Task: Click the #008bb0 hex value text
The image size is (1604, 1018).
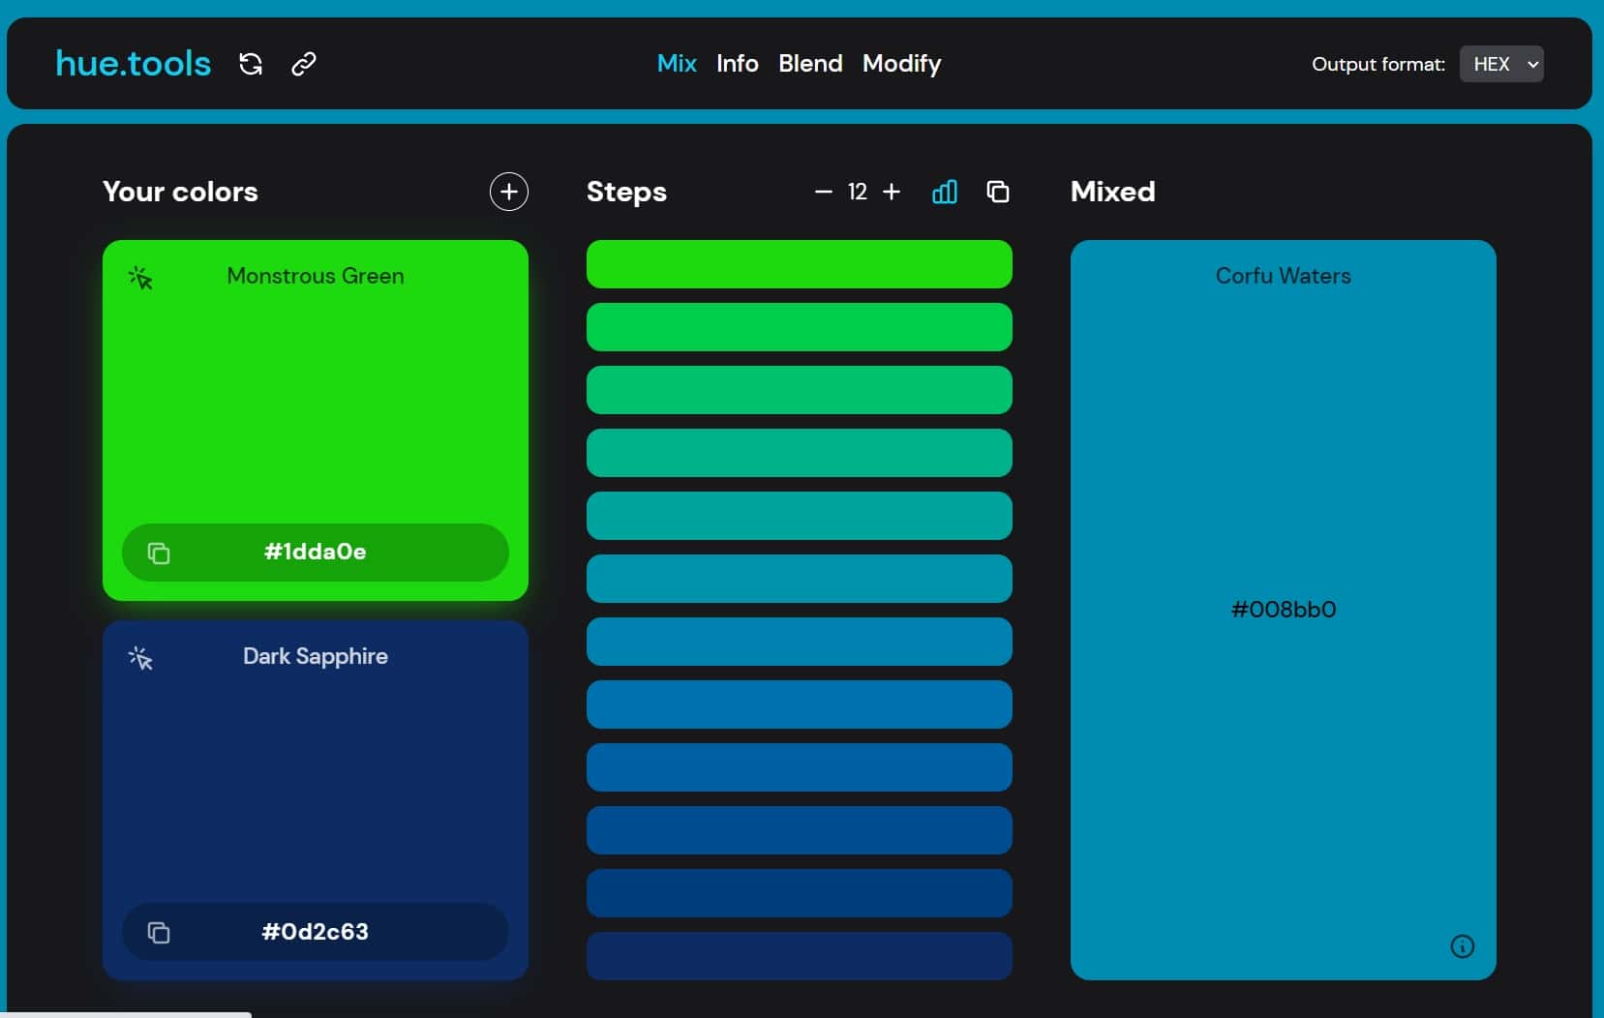Action: coord(1282,609)
